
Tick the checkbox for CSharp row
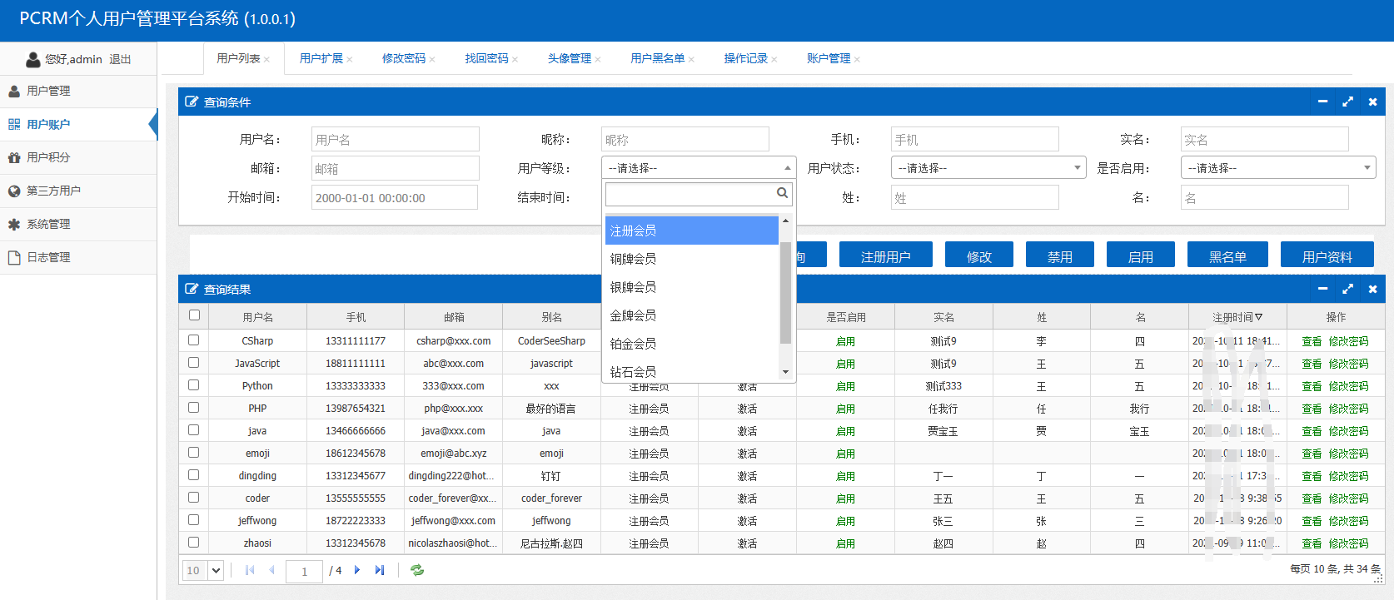194,340
